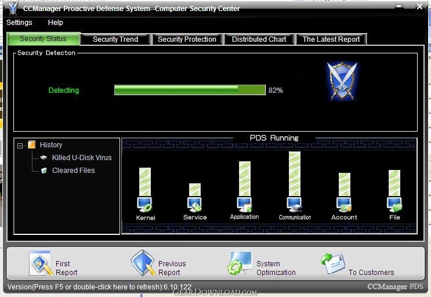Image resolution: width=431 pixels, height=297 pixels.
Task: Click the CCManager logo icon in title bar
Action: (x=13, y=9)
